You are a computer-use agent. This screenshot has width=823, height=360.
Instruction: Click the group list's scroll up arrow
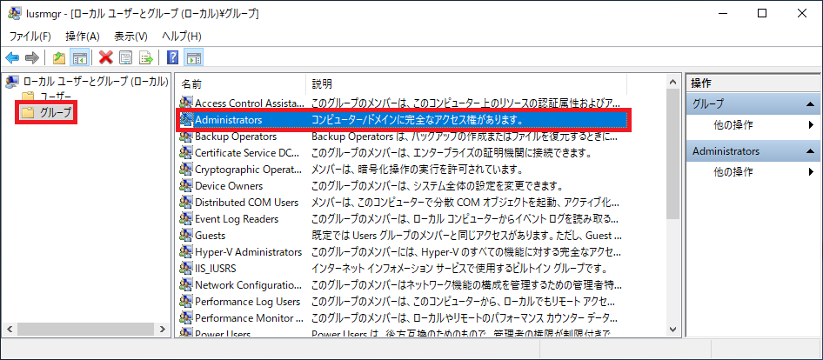pos(672,82)
